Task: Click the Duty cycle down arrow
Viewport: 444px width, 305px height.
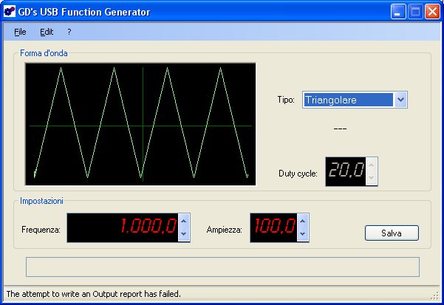Action: coord(372,178)
